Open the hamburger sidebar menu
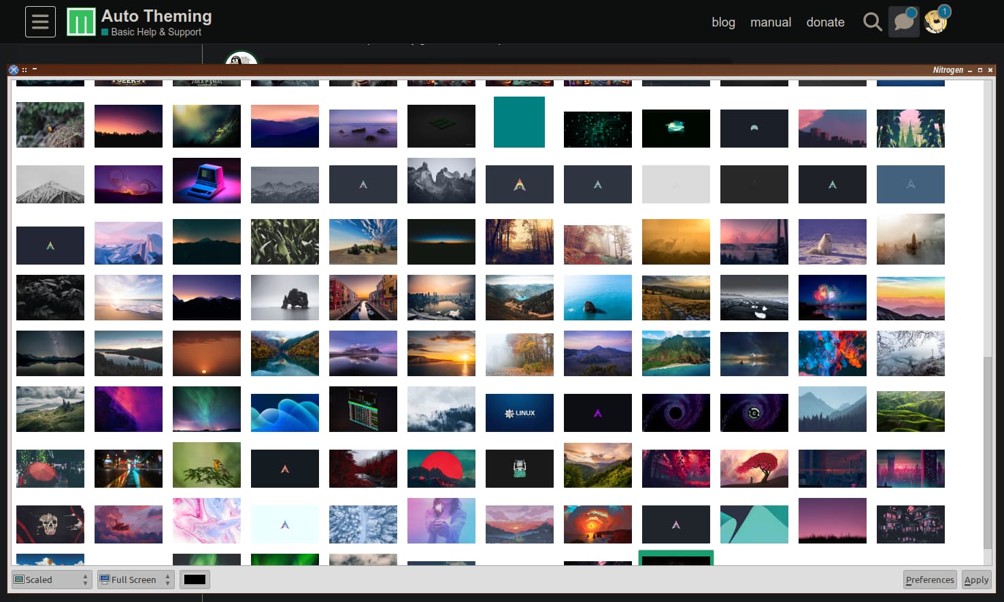The height and width of the screenshot is (602, 1004). point(40,22)
